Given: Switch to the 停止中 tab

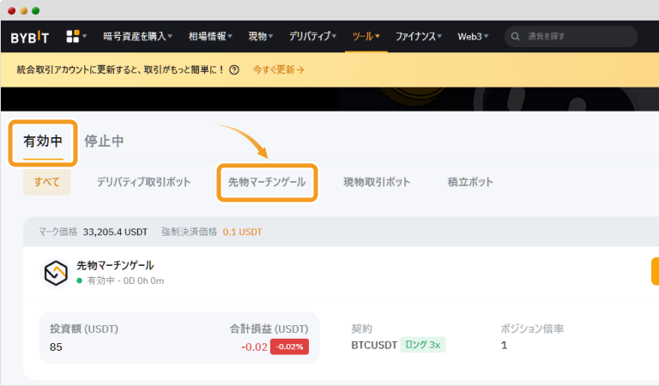Looking at the screenshot, I should pos(104,142).
